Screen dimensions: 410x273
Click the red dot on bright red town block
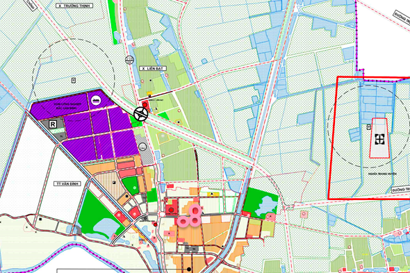pos(171,210)
